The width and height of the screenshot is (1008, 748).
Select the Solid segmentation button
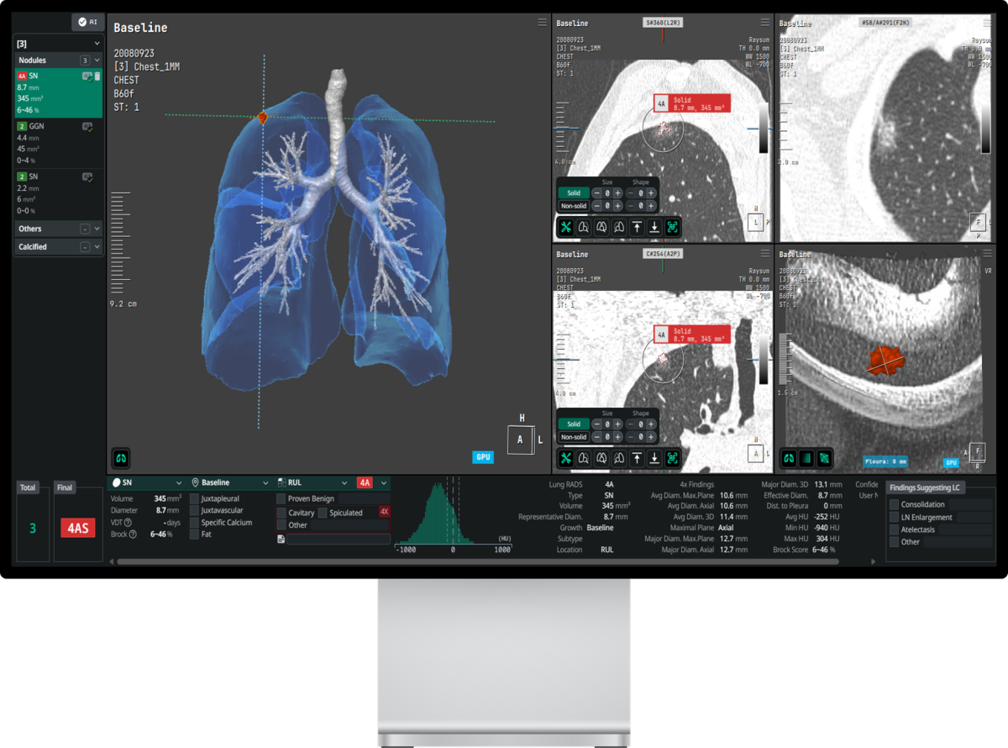[574, 192]
